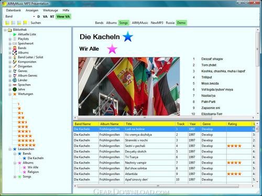Toggle the Songs view button
Image resolution: width=262 pixels, height=196 pixels.
click(x=124, y=23)
